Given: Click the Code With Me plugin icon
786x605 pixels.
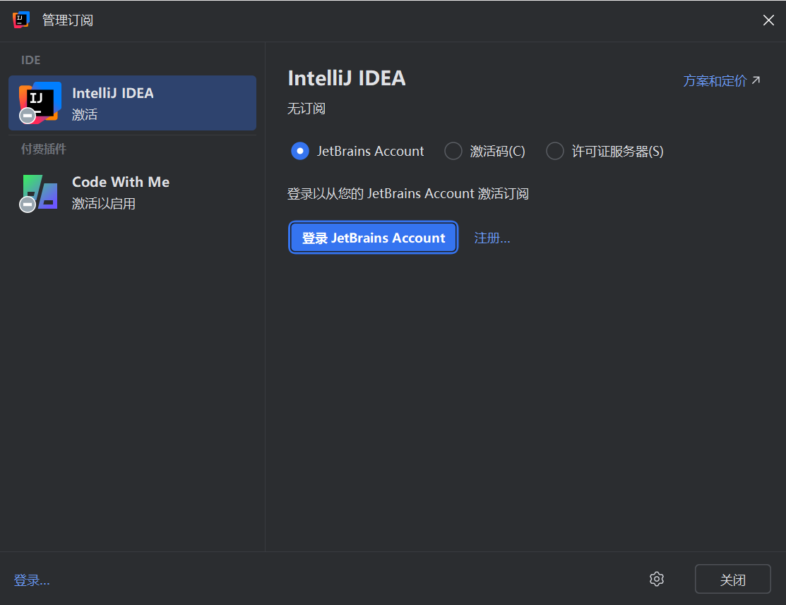Looking at the screenshot, I should coord(40,192).
